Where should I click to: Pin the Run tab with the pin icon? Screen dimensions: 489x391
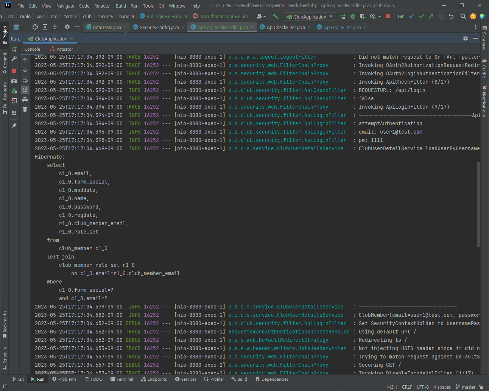pyautogui.click(x=14, y=125)
